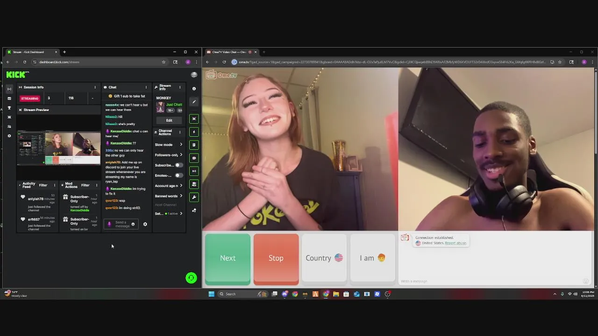Screen dimensions: 598x336
Task: Click the Stop button in OmeTV
Action: [276, 259]
